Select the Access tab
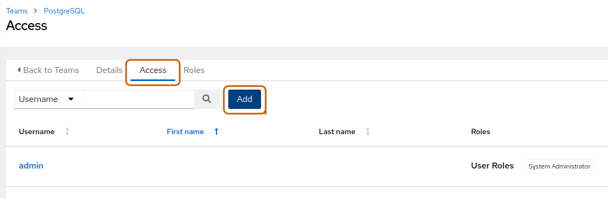 (x=153, y=70)
